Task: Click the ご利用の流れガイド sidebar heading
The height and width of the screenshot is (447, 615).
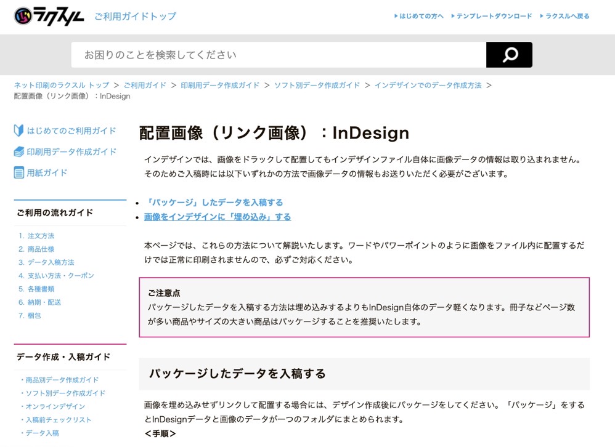Action: click(x=55, y=213)
